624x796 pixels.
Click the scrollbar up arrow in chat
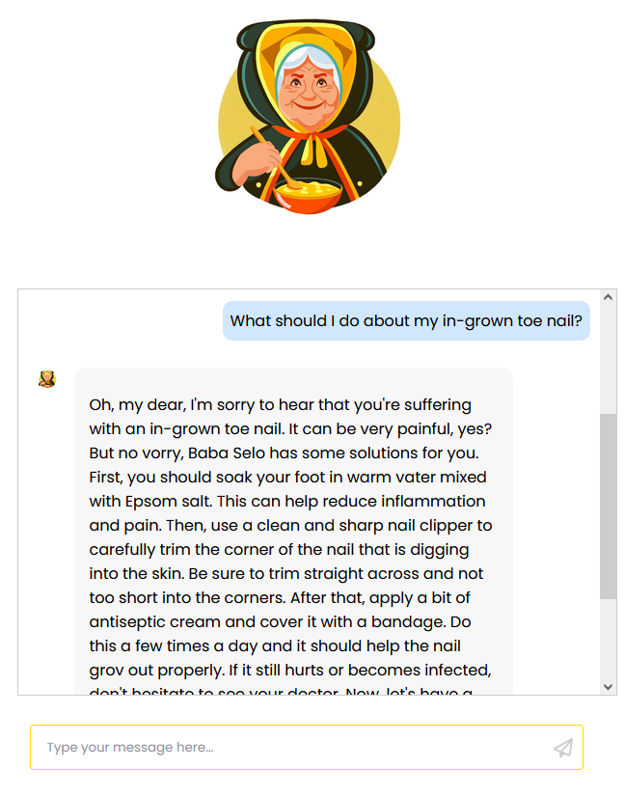(609, 298)
